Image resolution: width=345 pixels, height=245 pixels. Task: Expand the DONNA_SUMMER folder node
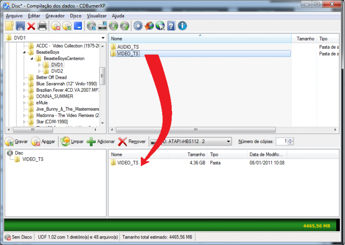point(25,96)
